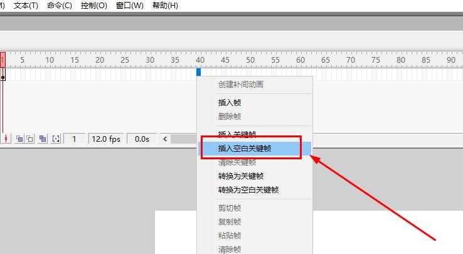Open the 帮助(H) menu
The height and width of the screenshot is (254, 463).
point(165,5)
